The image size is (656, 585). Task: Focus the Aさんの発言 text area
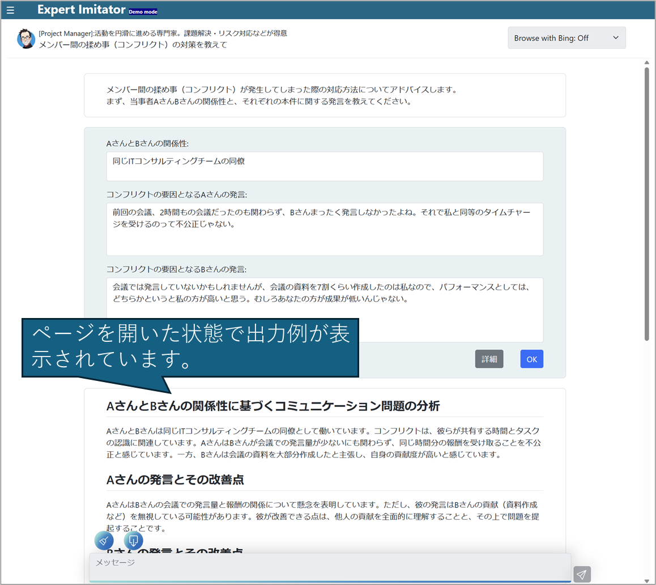pyautogui.click(x=325, y=229)
